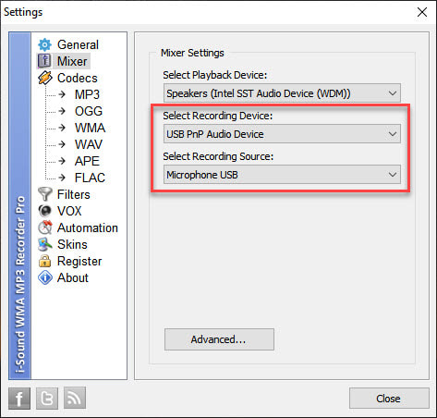Click the Select Recording Device label
Screen dimensions: 437x418
click(x=218, y=116)
